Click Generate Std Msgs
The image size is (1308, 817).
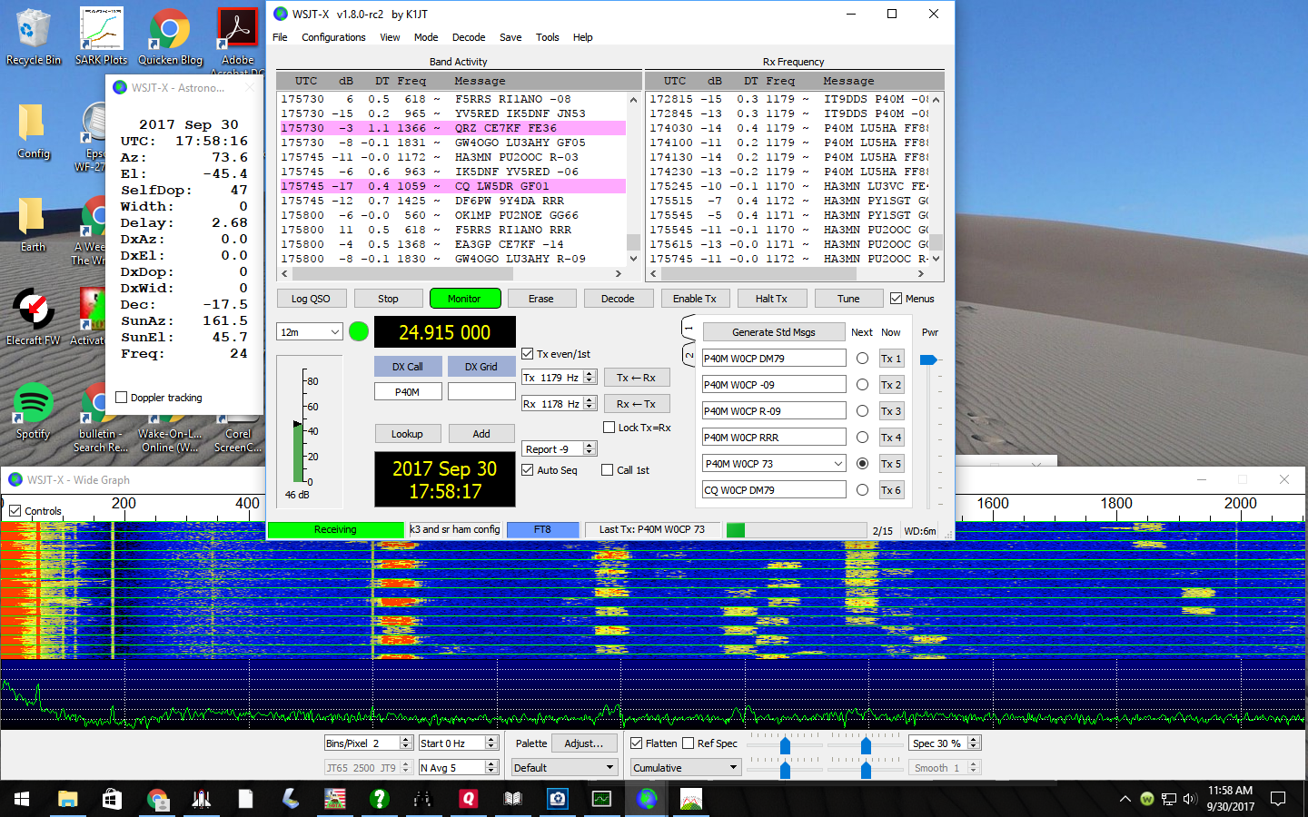[773, 331]
